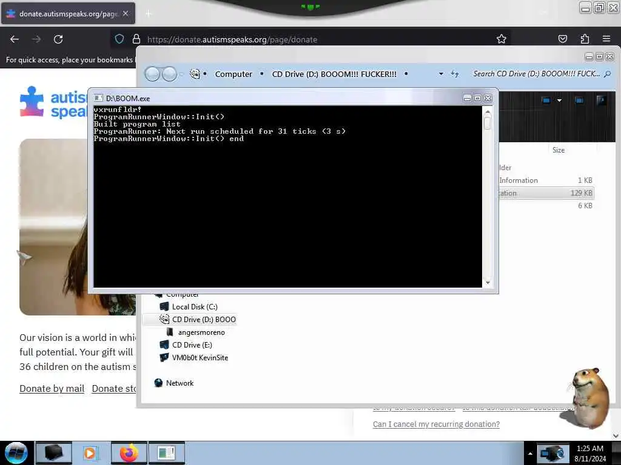Screen dimensions: 621x465
Task: Close the D:\BOOM.exe console window
Action: [488, 99]
